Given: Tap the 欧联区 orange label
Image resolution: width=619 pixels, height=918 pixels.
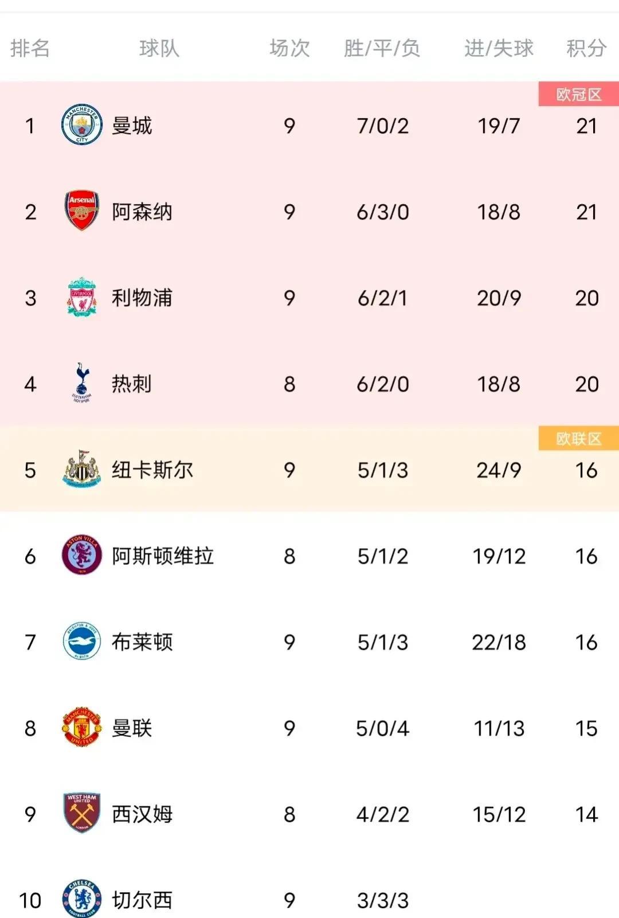Looking at the screenshot, I should pos(578,439).
